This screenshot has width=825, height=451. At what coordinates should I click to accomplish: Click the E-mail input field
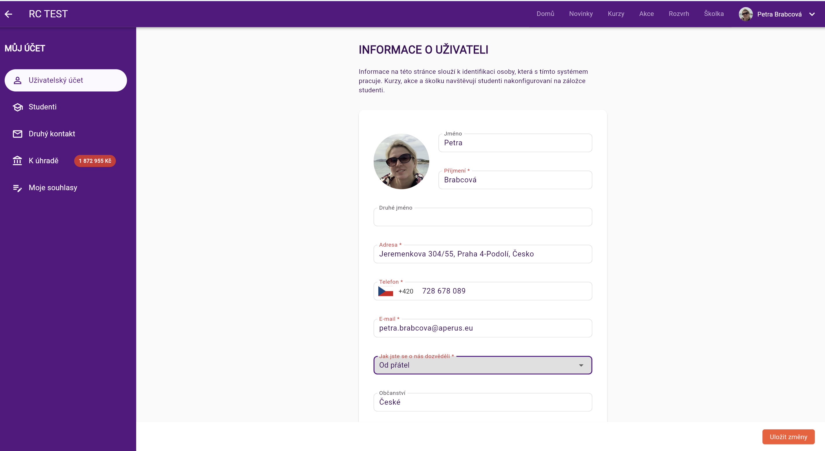coord(482,328)
